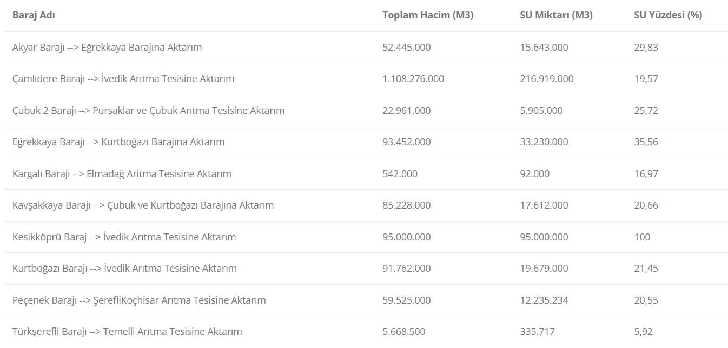This screenshot has height=348, width=728.
Task: Click the Baraj Adı column header
Action: 34,15
